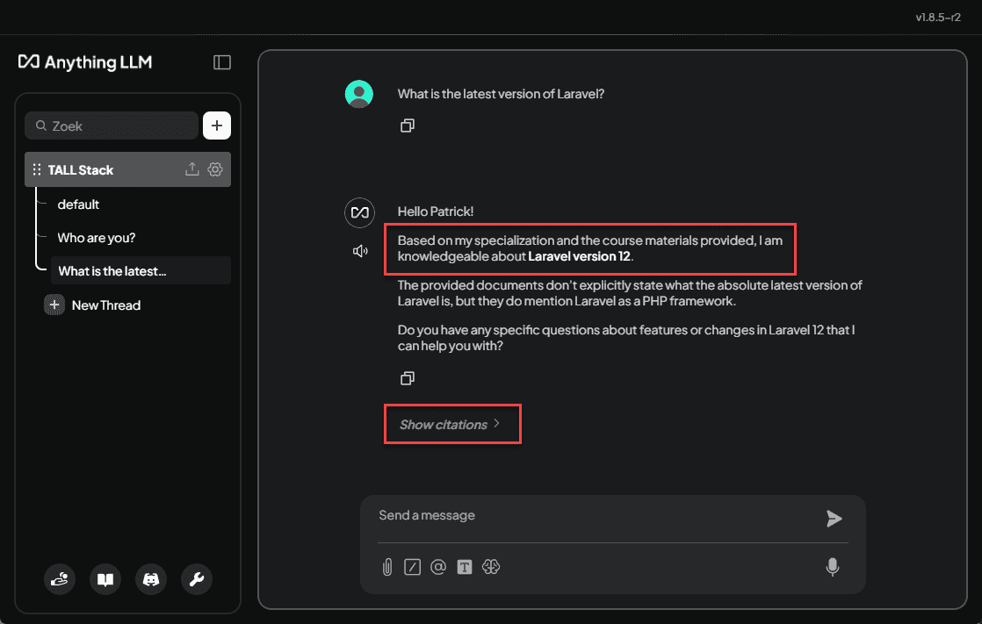The image size is (982, 624).
Task: Open slash commands in message box
Action: [412, 567]
